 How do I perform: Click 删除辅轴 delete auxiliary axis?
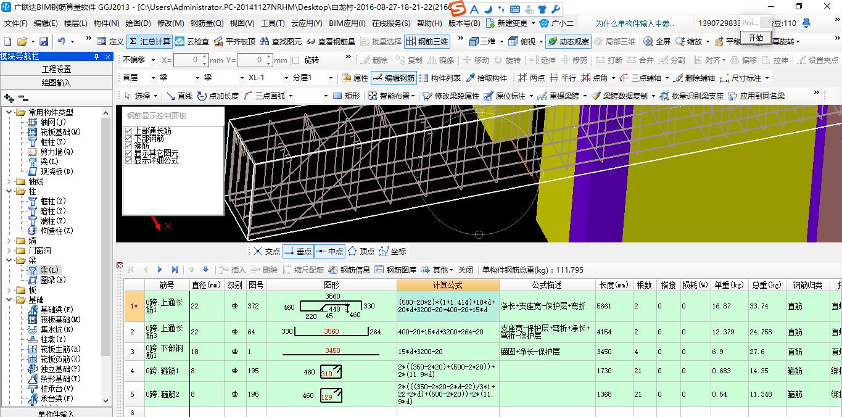tap(695, 78)
